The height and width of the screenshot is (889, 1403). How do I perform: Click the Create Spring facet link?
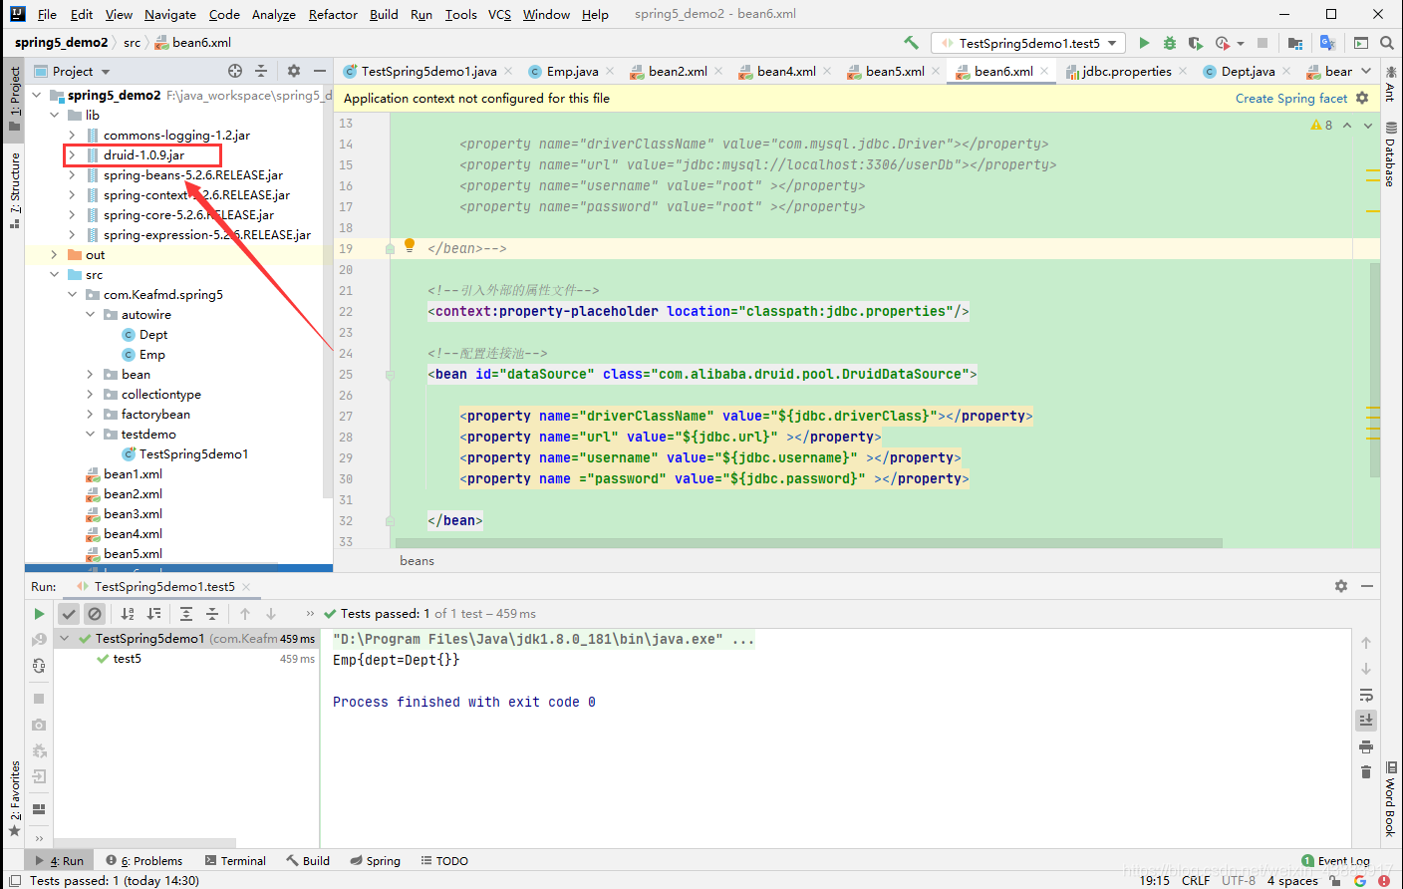(1290, 98)
